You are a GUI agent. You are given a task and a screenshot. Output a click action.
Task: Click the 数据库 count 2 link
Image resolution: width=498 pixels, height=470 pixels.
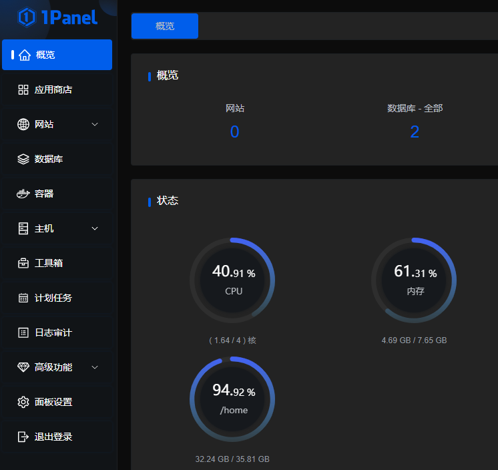[x=415, y=132]
